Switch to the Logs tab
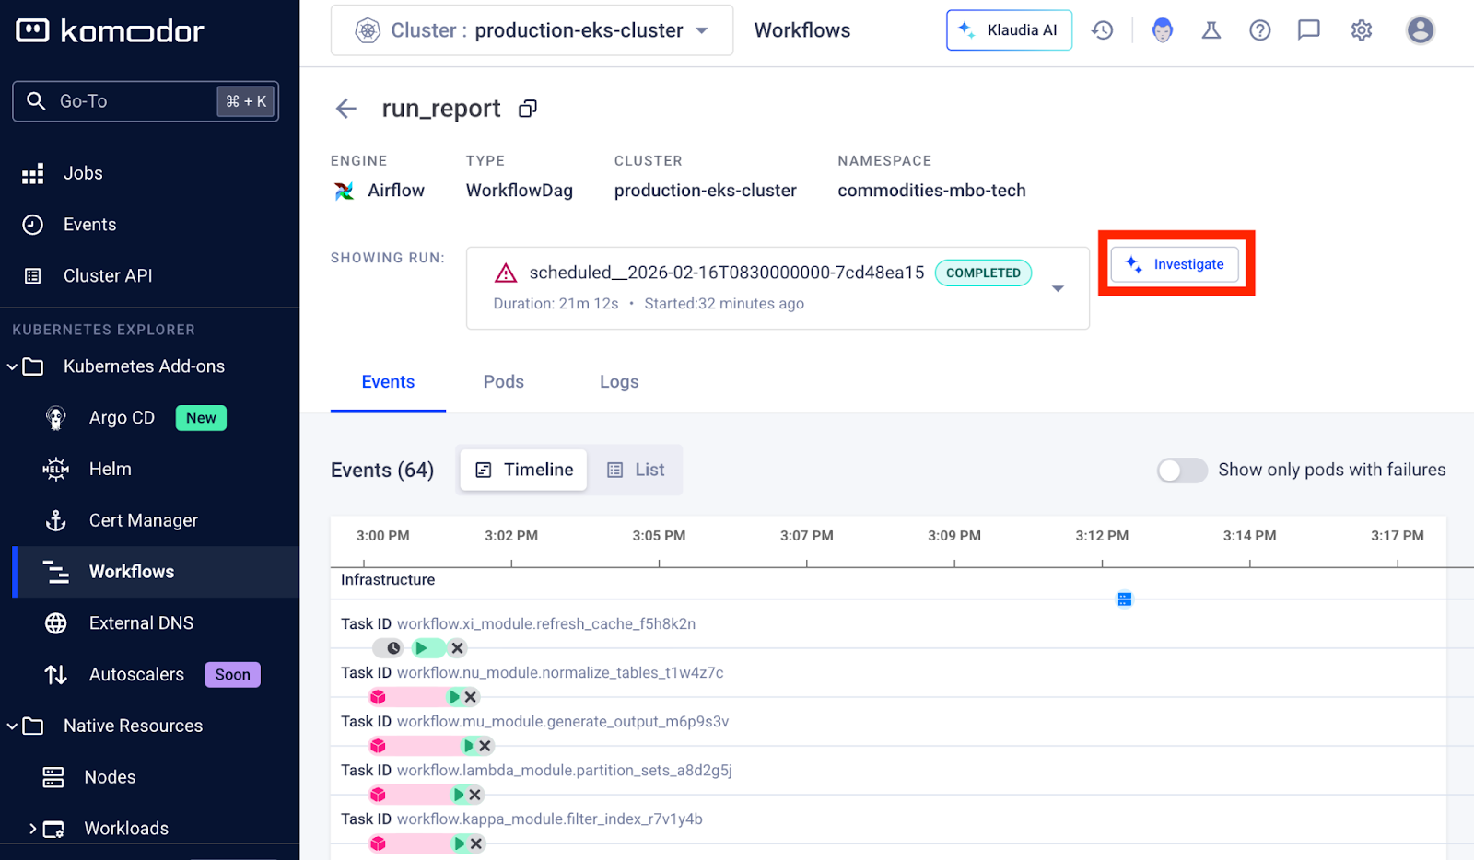 (618, 382)
